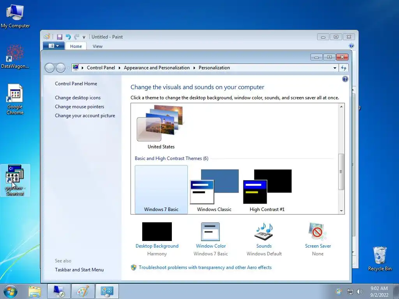Select the Recycle Bin desktop icon

380,259
